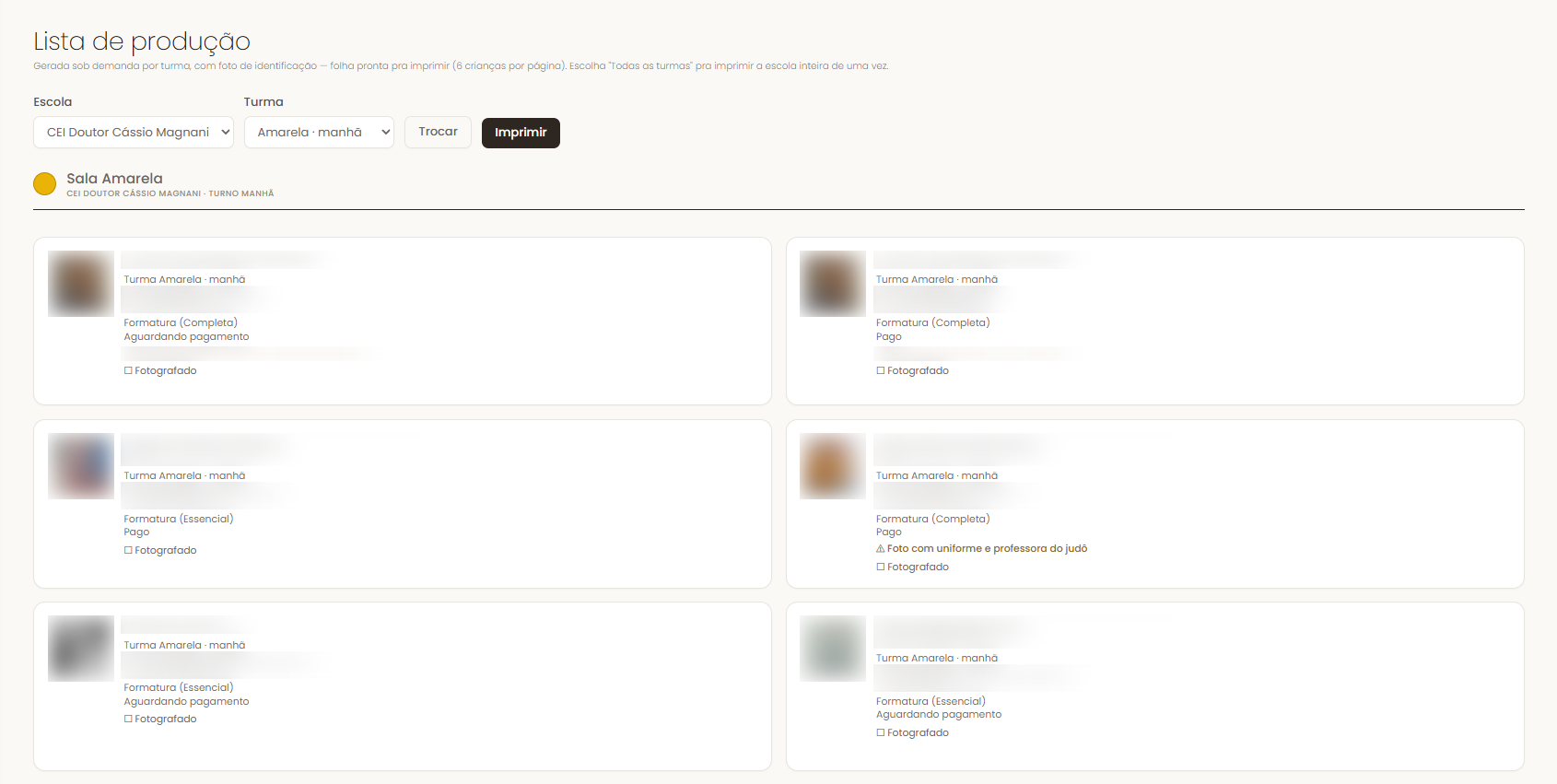Open the Escola dropdown CEI Doutor Cássio Magnani
Image resolution: width=1557 pixels, height=784 pixels.
click(x=134, y=133)
